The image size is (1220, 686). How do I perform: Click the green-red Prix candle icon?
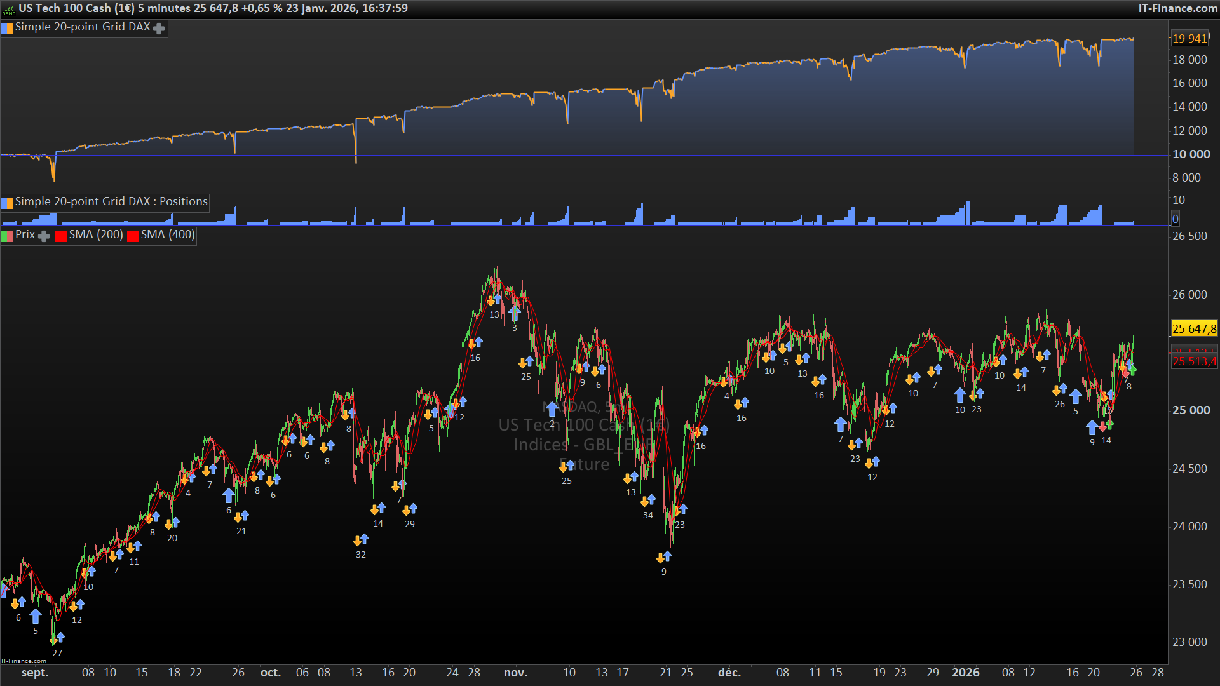click(x=7, y=236)
